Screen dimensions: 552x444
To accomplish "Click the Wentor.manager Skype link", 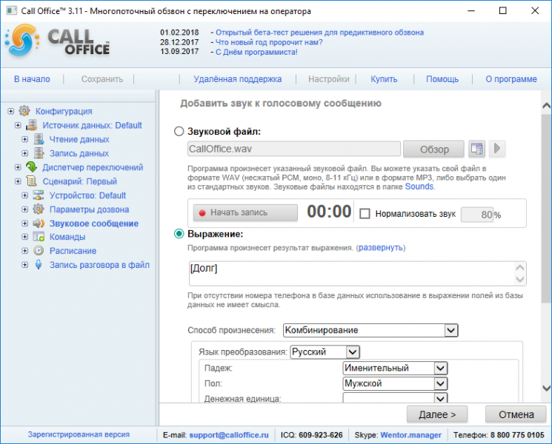I will pos(410,435).
